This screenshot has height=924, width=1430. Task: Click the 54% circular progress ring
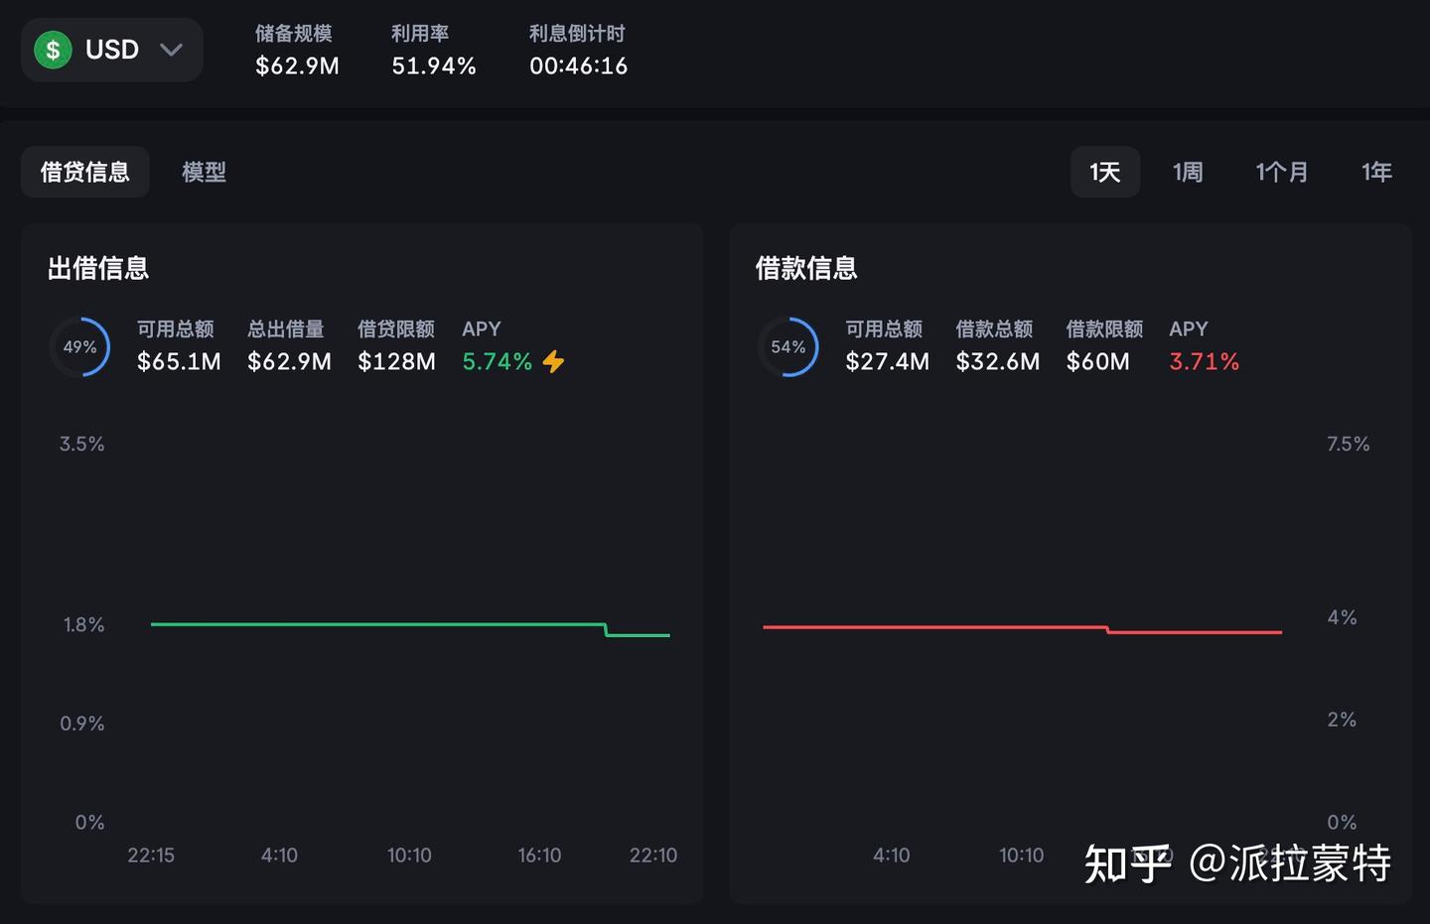pos(787,346)
